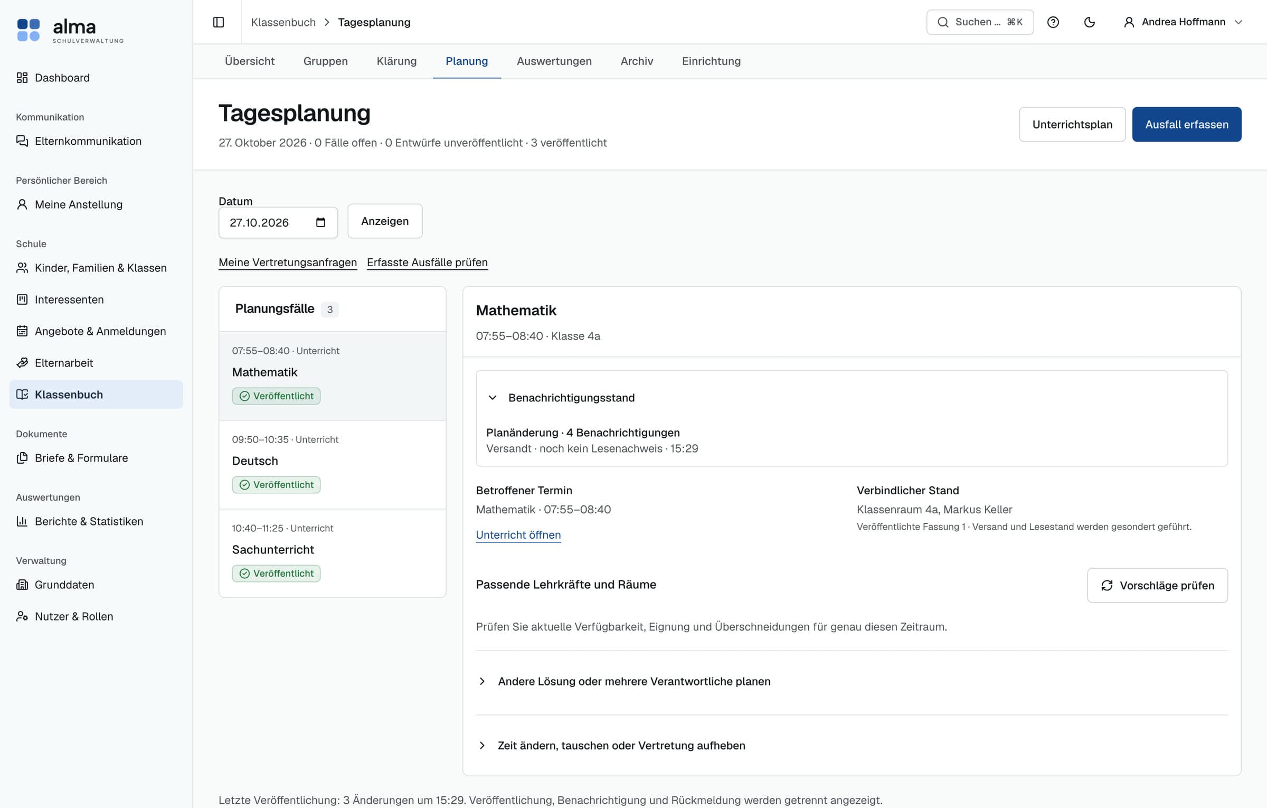
Task: Open Grunddaten in Verwaltung
Action: [x=96, y=585]
